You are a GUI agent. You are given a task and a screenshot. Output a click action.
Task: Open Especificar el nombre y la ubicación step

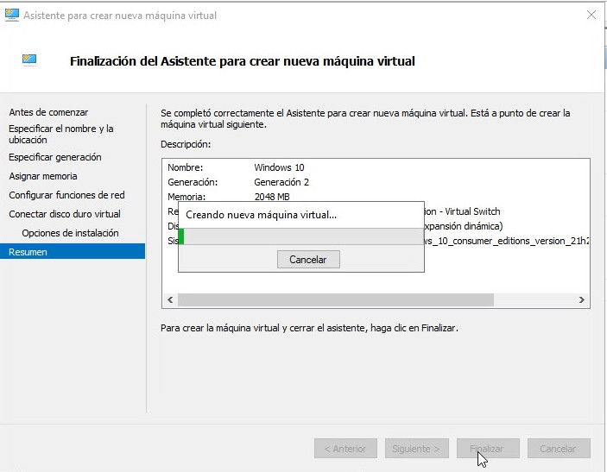tap(60, 134)
